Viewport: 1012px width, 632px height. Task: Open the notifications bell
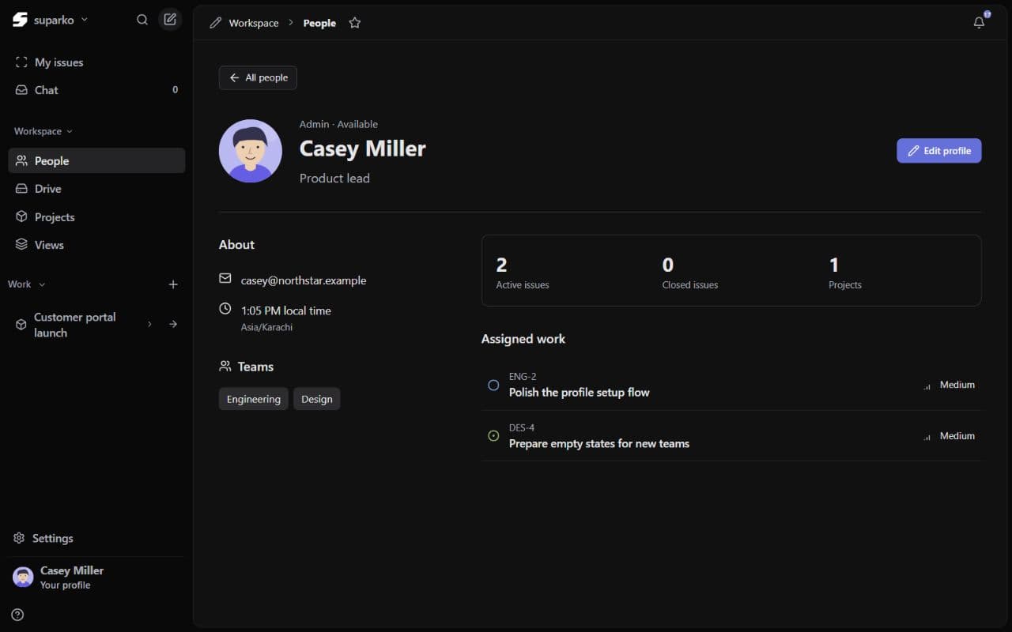[x=979, y=22]
